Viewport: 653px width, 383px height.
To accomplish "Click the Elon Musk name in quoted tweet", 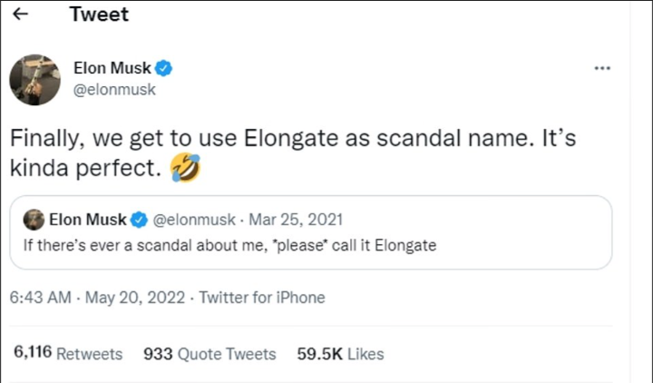I will click(x=87, y=220).
